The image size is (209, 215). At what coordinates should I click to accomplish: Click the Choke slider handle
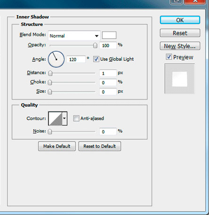pos(50,83)
